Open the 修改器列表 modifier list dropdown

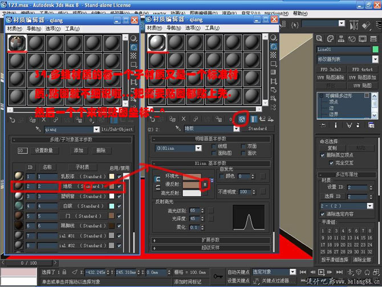pos(375,59)
